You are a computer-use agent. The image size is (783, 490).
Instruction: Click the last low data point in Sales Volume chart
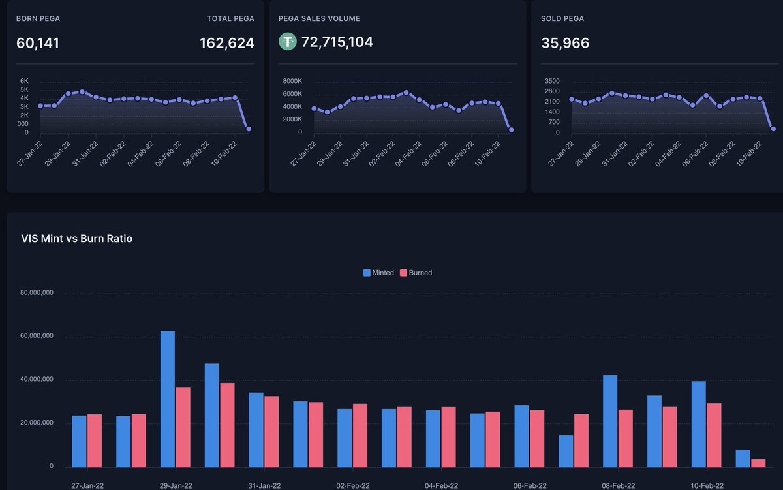coord(511,130)
